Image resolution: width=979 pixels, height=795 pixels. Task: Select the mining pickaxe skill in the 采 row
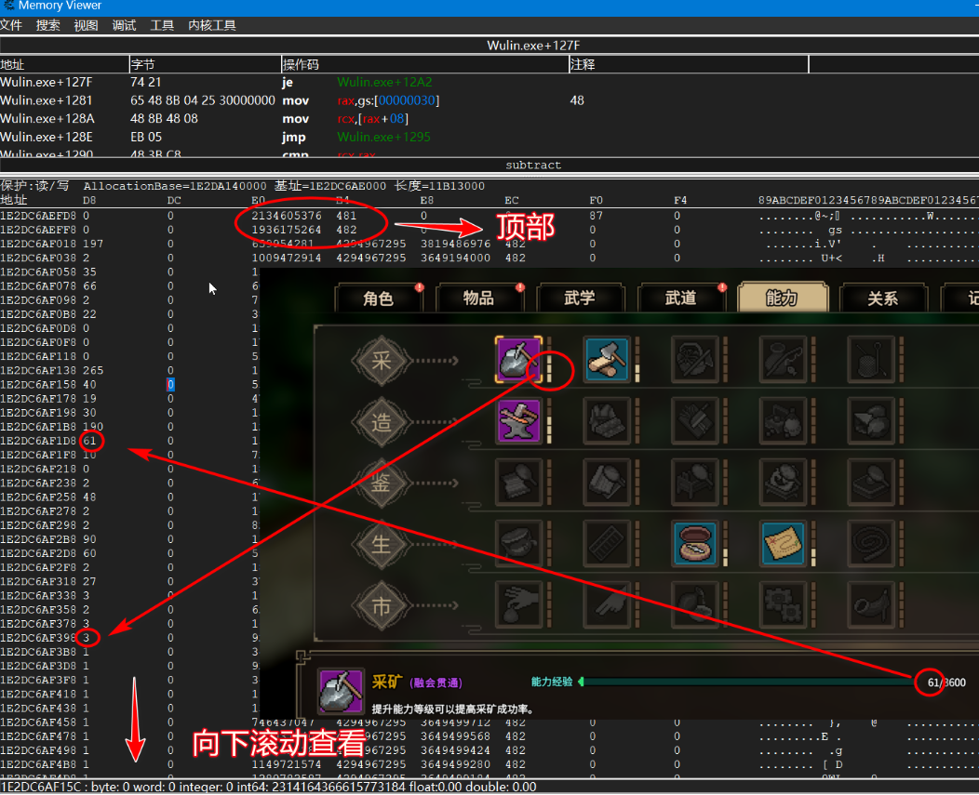[516, 359]
